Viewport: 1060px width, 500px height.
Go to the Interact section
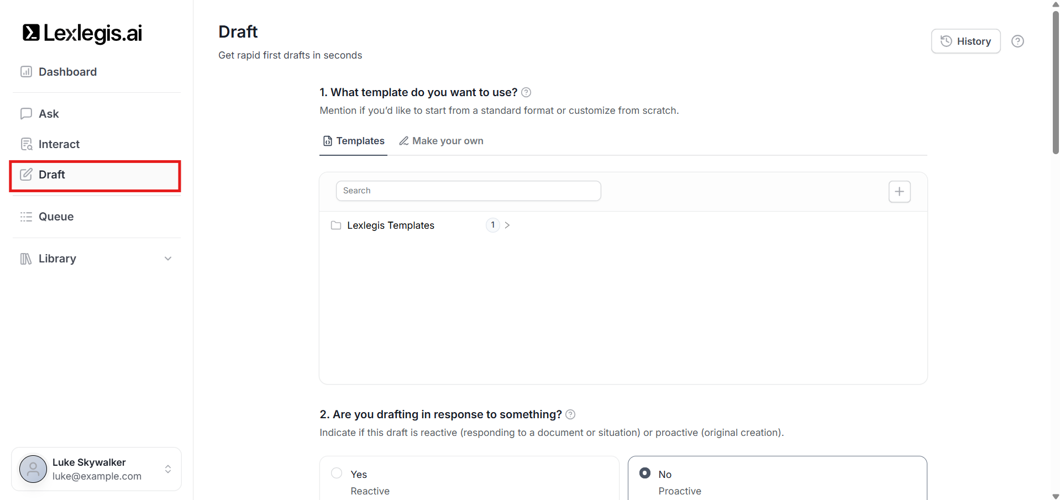point(59,144)
